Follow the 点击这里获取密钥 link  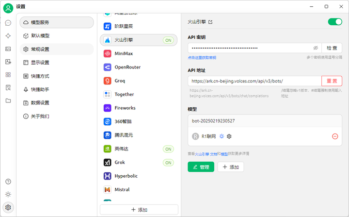[x=202, y=58]
